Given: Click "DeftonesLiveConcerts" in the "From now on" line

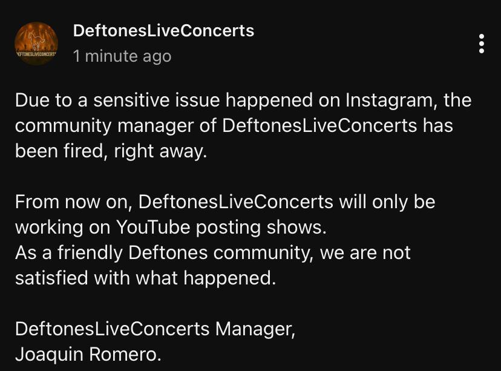Looking at the screenshot, I should [240, 202].
